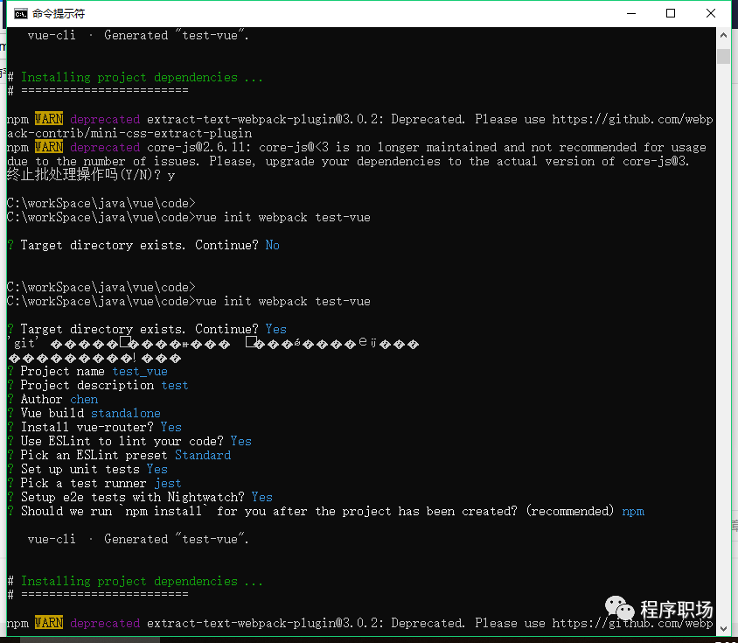Screen dimensions: 738x643
Task: Click the 'core-js@2.6.11' warning text
Action: click(x=199, y=148)
